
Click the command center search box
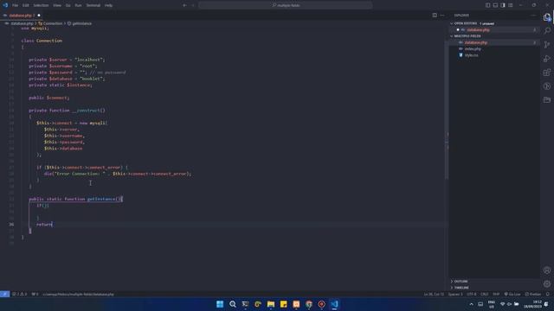(286, 5)
